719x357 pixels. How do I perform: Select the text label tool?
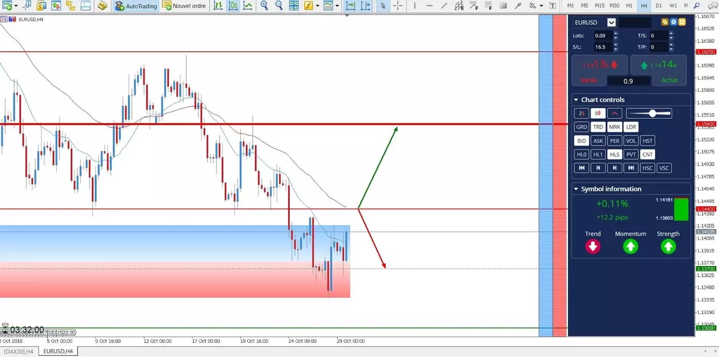pyautogui.click(x=553, y=6)
